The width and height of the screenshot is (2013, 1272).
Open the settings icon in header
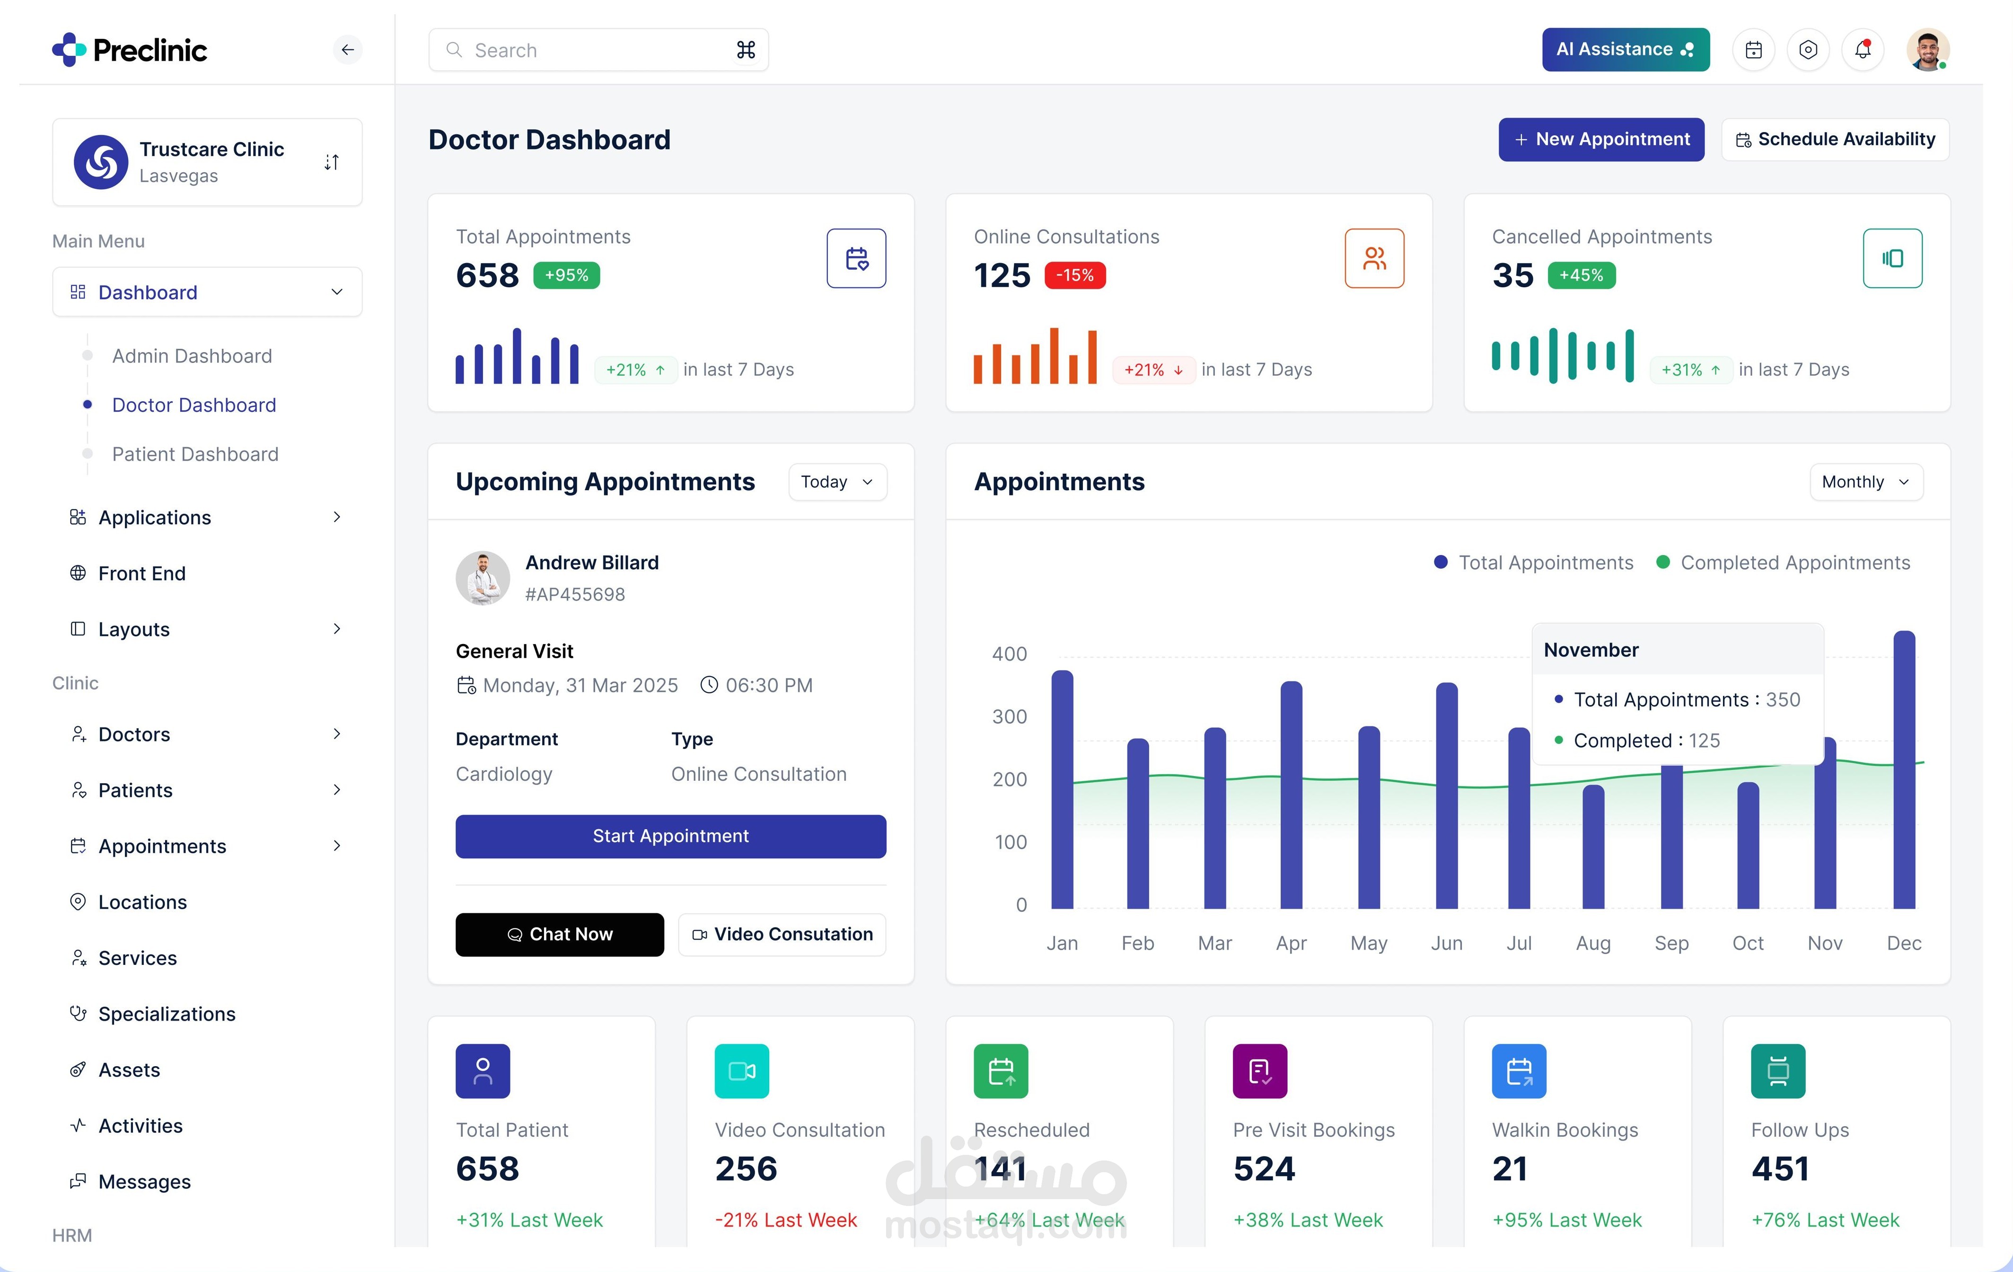tap(1808, 50)
